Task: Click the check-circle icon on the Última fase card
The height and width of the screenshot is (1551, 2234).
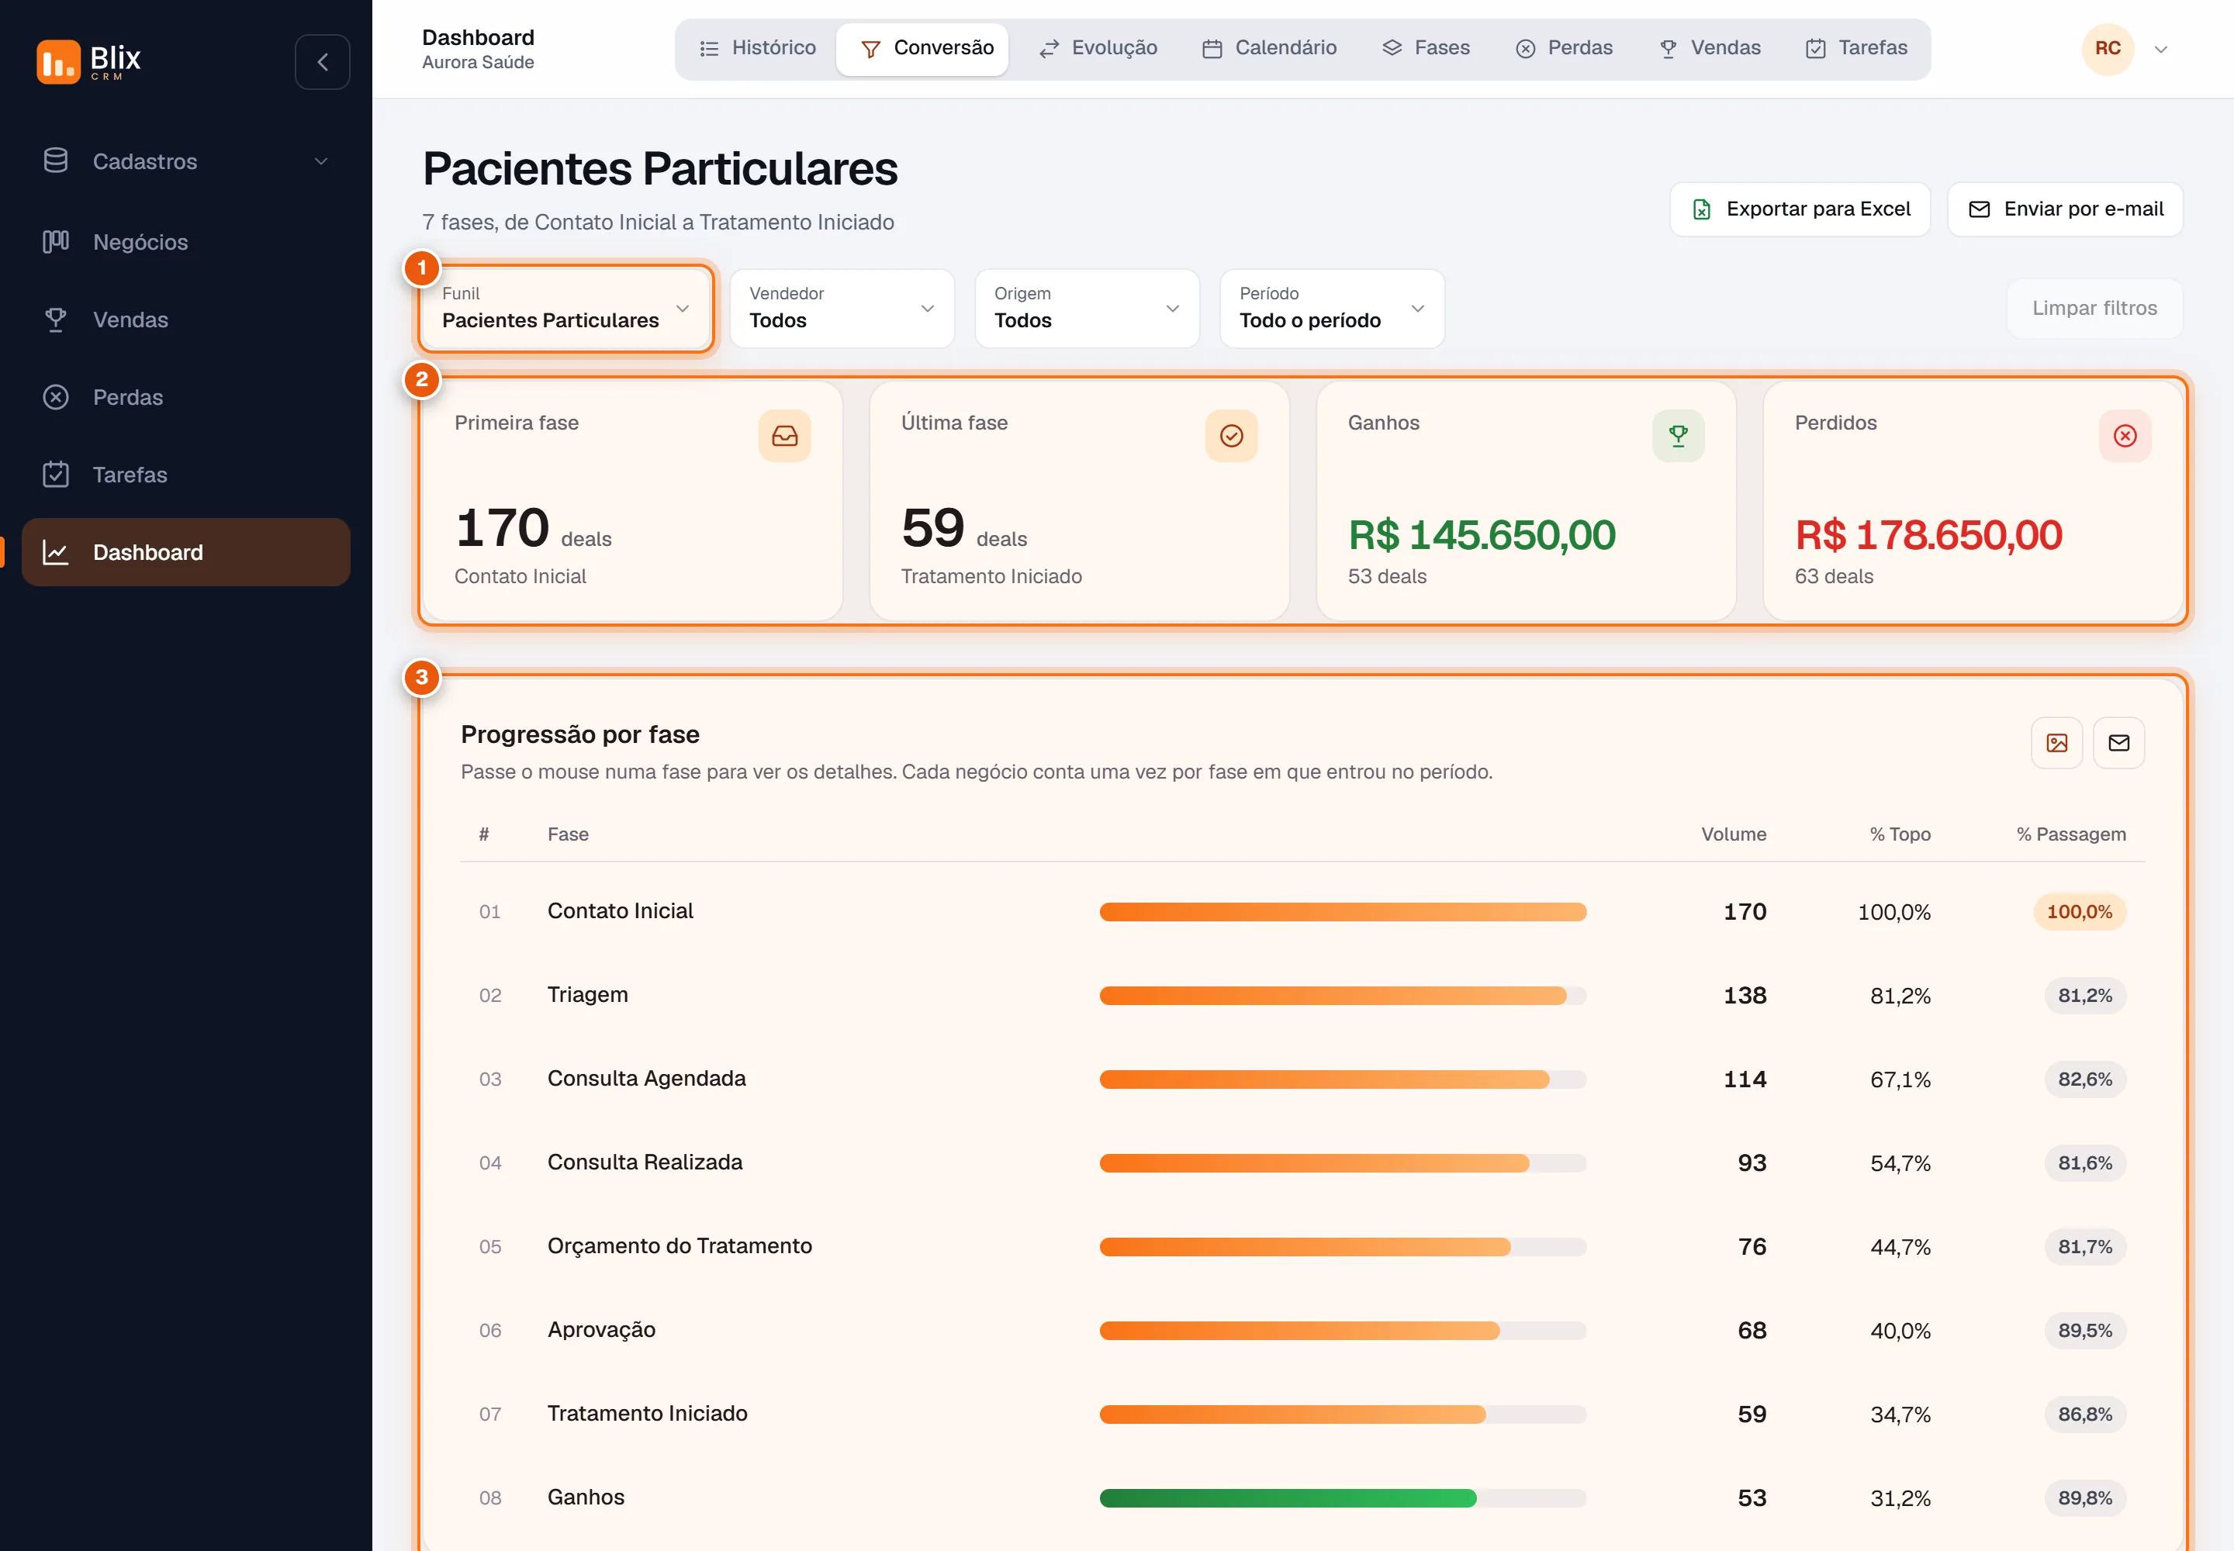Action: 1232,435
